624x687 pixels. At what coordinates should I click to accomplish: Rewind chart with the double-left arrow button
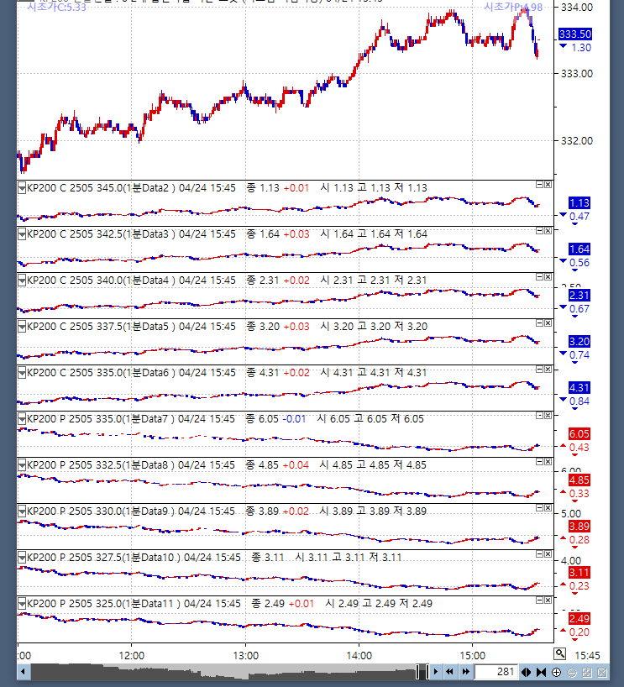click(451, 672)
